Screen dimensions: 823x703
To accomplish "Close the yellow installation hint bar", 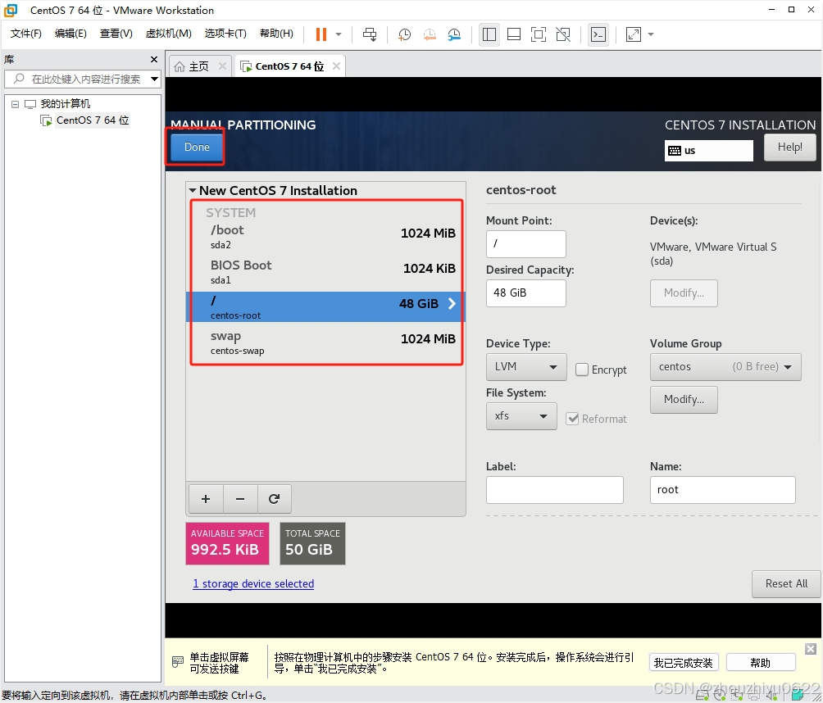I will coord(811,649).
